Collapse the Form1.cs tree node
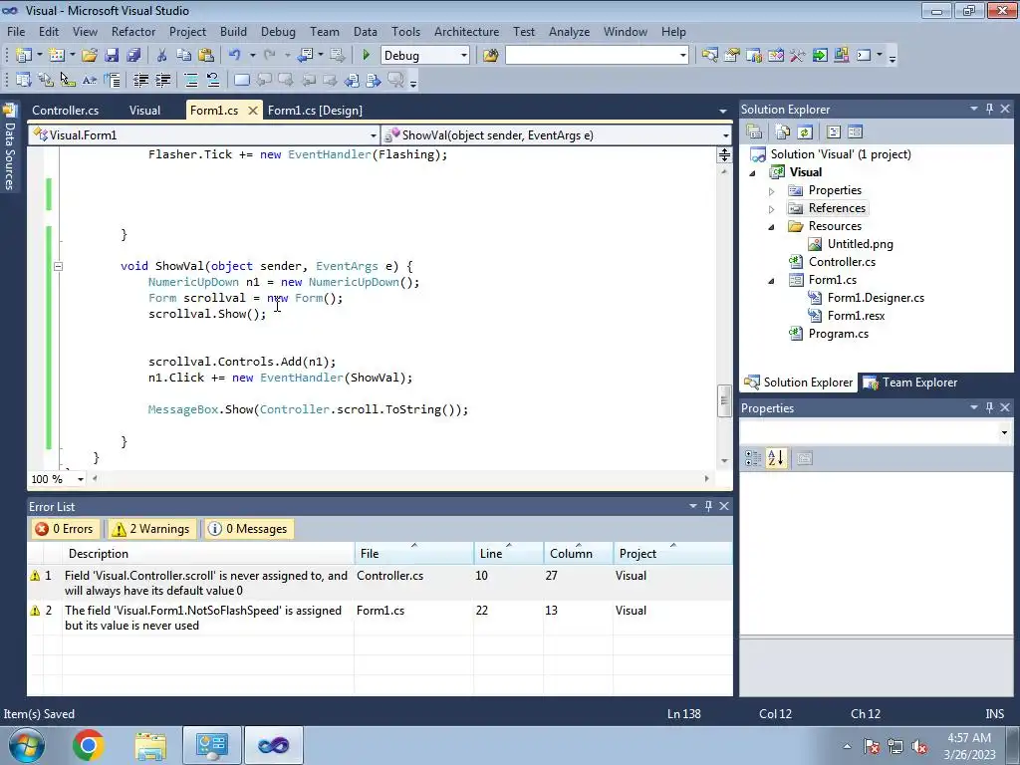This screenshot has height=765, width=1020. pos(772,281)
